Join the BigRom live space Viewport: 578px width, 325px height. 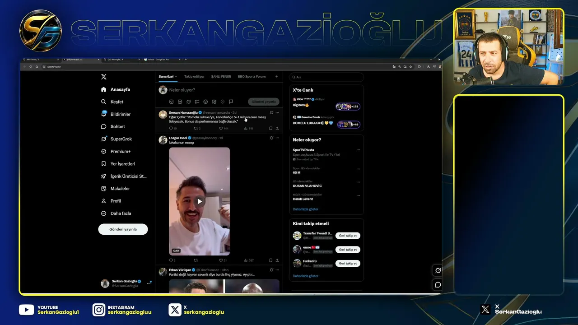pos(348,107)
